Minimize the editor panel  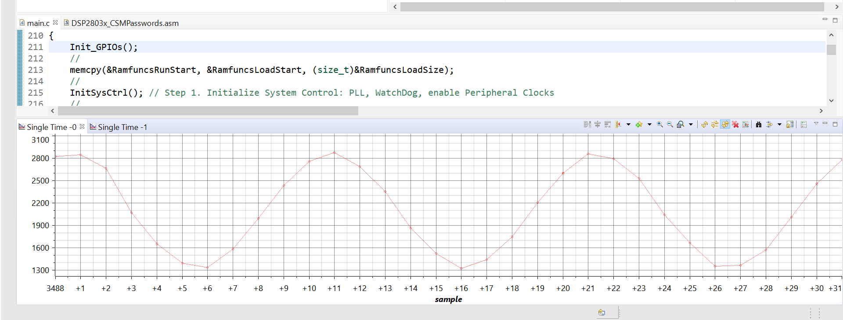[825, 19]
